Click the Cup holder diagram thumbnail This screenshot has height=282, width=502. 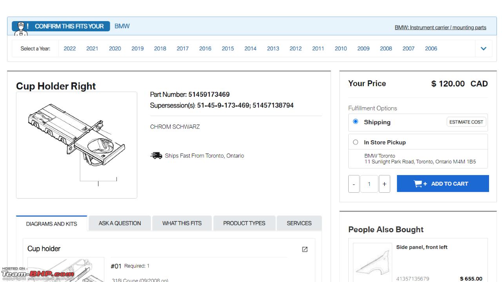pos(66,269)
